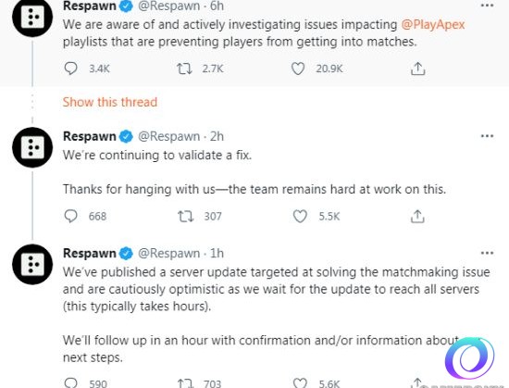Image resolution: width=509 pixels, height=388 pixels.
Task: Open Respawn avatar on the 1h tweet
Action: (32, 264)
